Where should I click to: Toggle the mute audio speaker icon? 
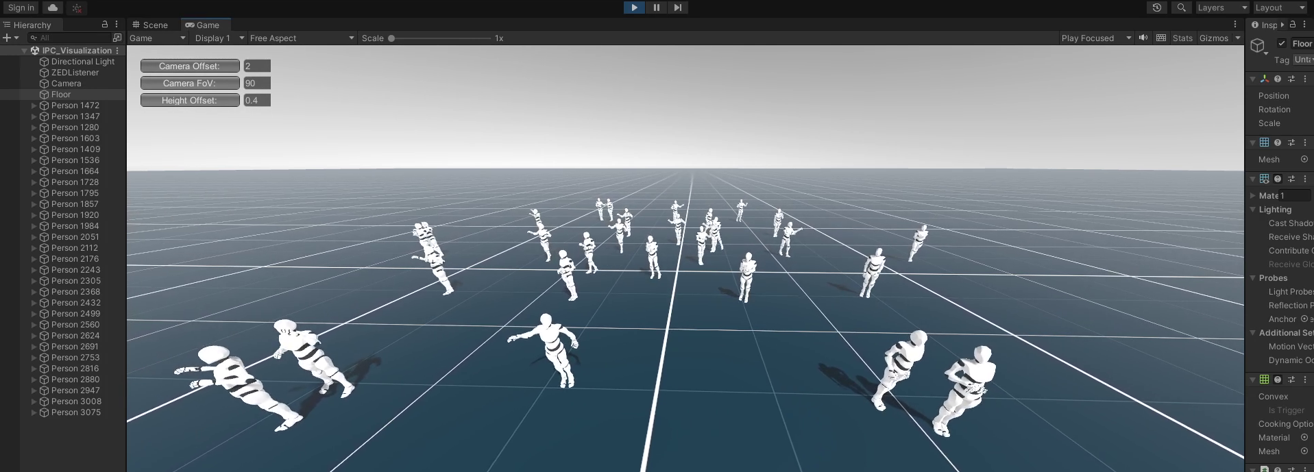(x=1143, y=38)
